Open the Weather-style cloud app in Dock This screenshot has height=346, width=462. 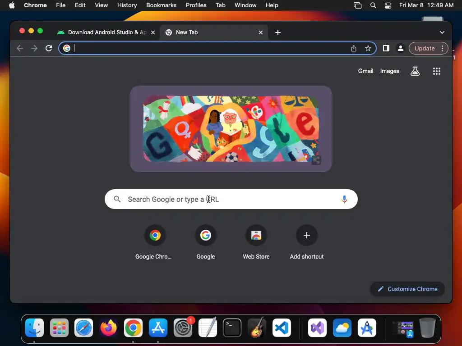click(x=342, y=328)
